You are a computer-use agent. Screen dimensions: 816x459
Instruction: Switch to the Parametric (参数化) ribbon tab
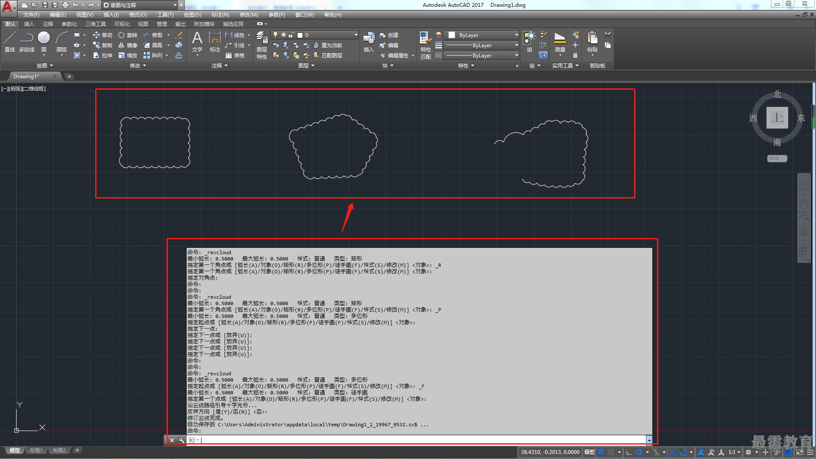pyautogui.click(x=69, y=24)
